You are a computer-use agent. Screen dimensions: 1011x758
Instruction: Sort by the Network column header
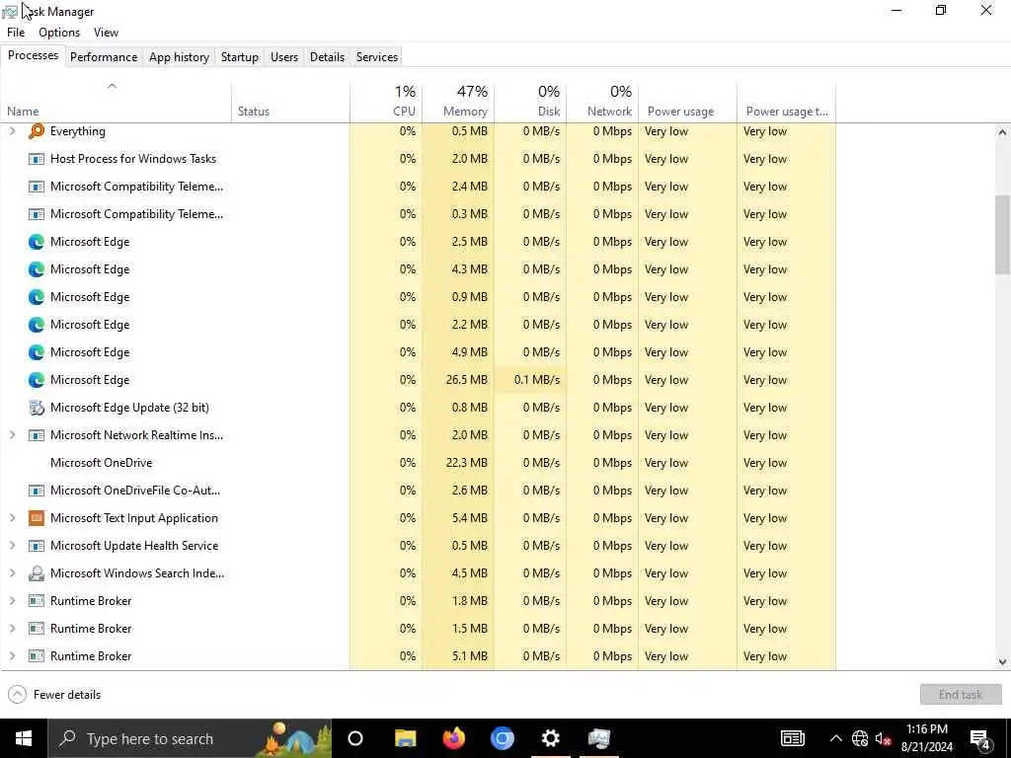point(602,103)
